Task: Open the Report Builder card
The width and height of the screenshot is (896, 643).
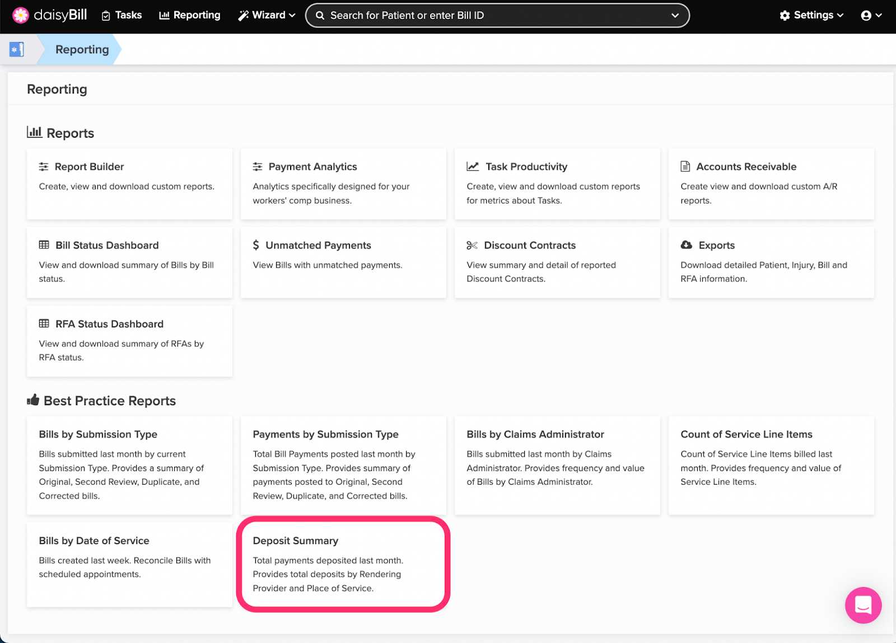Action: [x=129, y=184]
